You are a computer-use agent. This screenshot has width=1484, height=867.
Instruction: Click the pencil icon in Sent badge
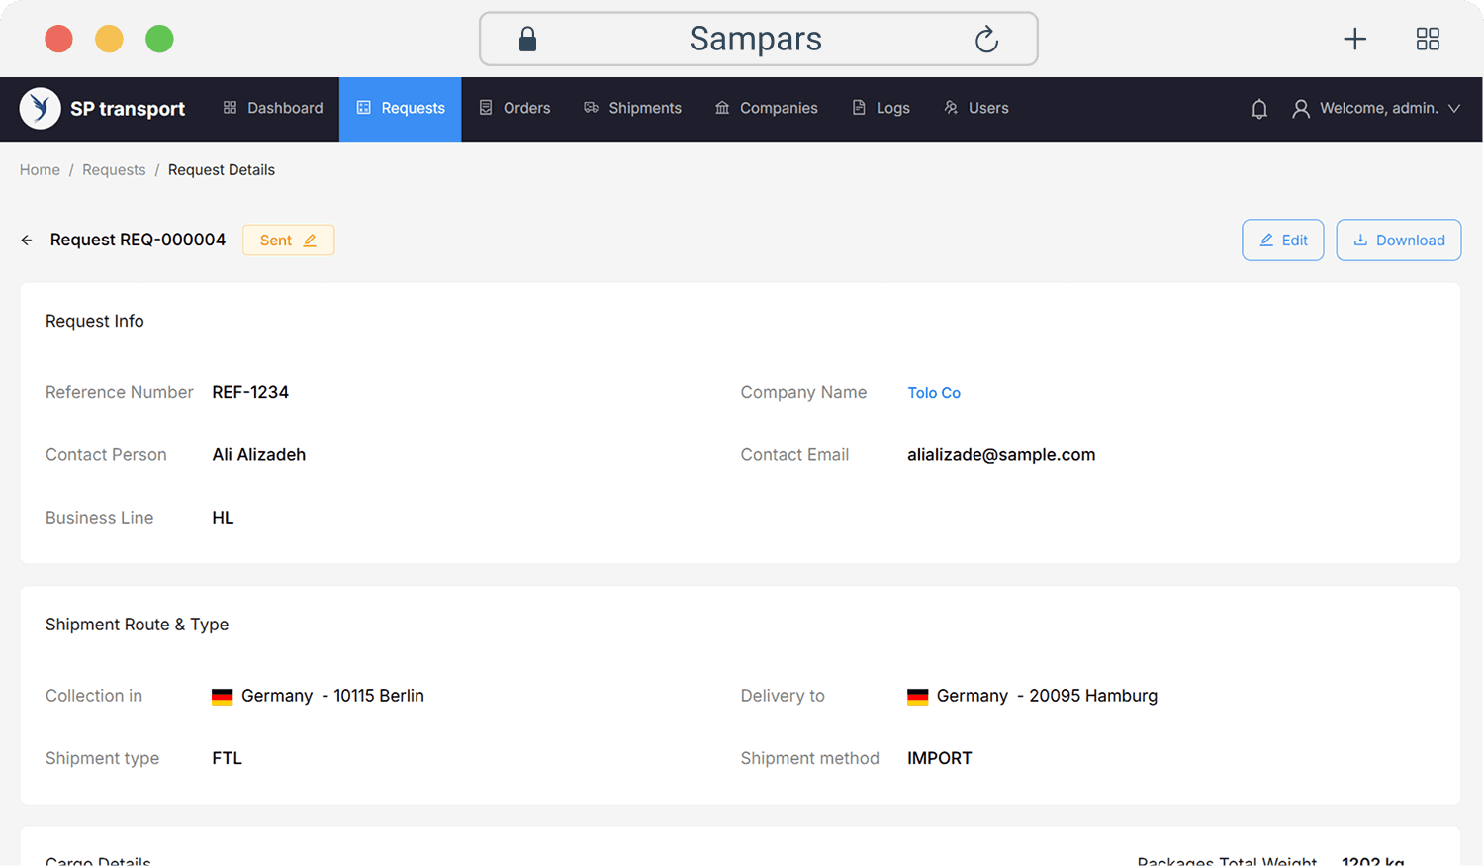coord(310,241)
